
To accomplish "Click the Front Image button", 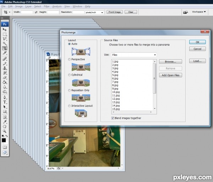I will [x=115, y=12].
